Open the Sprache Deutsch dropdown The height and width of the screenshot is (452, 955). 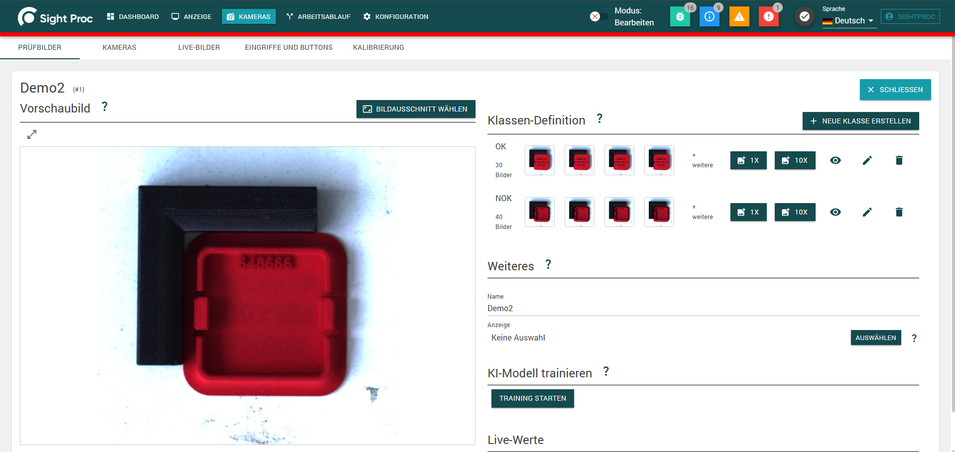(x=849, y=20)
